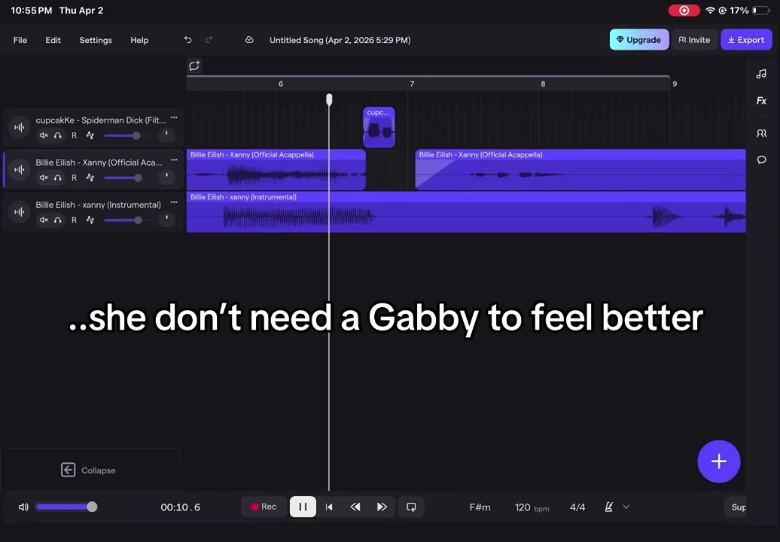Select the first Xanny Acappella clip

(276, 169)
